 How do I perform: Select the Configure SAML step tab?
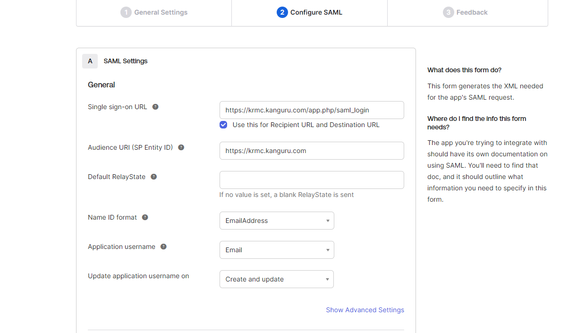310,12
